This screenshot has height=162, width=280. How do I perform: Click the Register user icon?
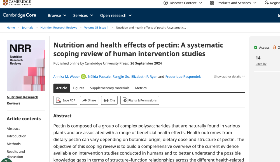pos(267,3)
